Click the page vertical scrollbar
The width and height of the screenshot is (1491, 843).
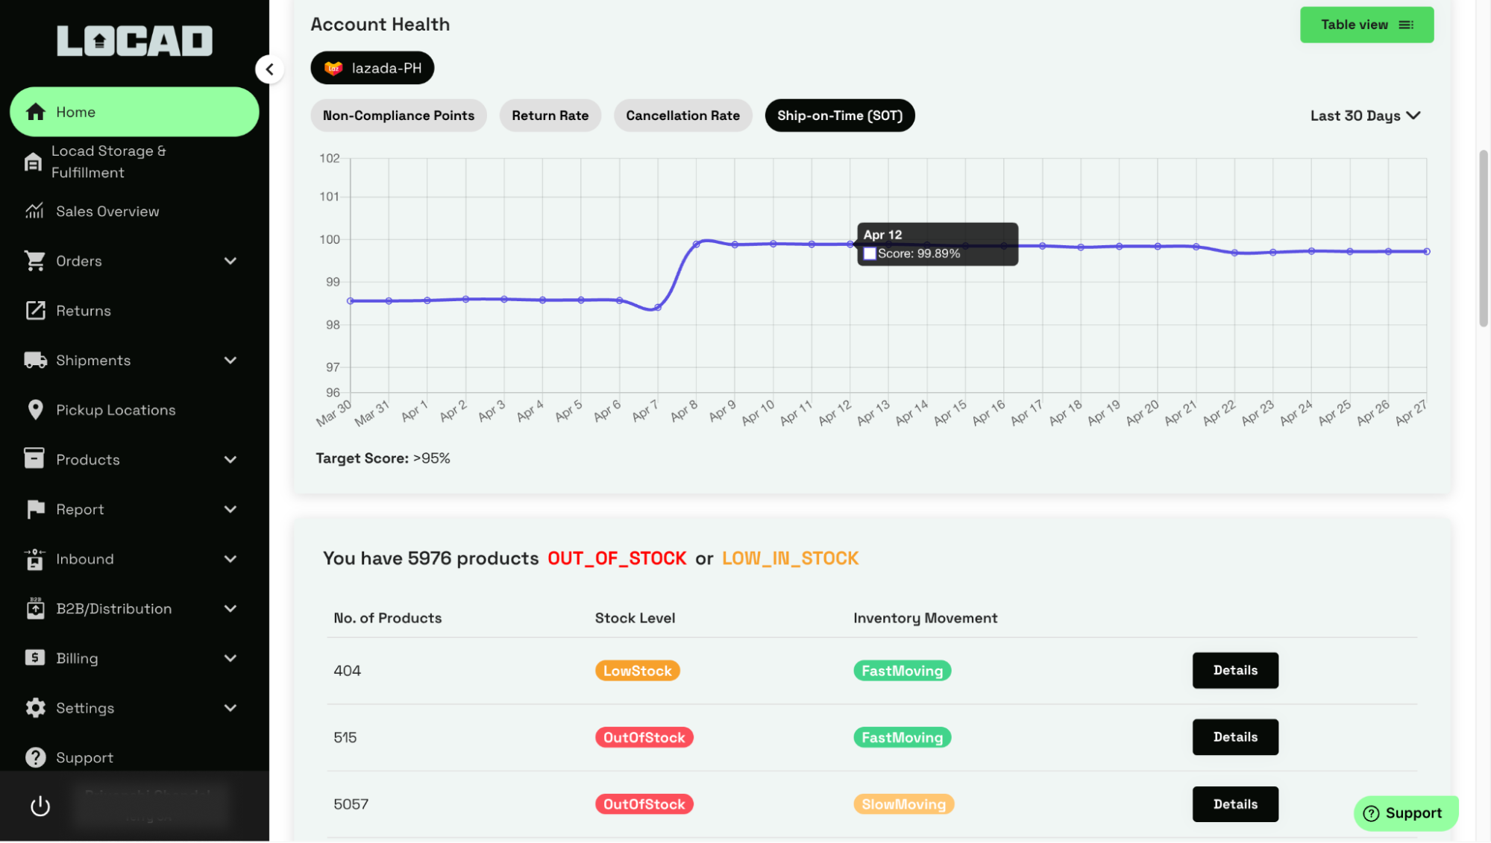coord(1483,239)
